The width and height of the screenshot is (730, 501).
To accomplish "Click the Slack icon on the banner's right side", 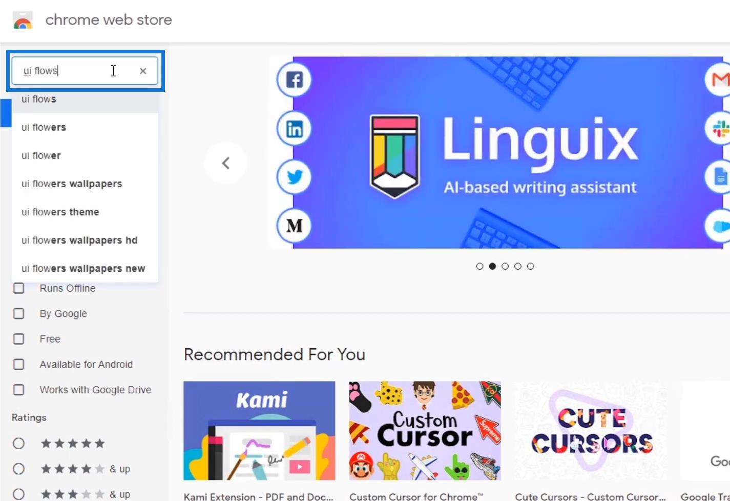I will tap(718, 128).
